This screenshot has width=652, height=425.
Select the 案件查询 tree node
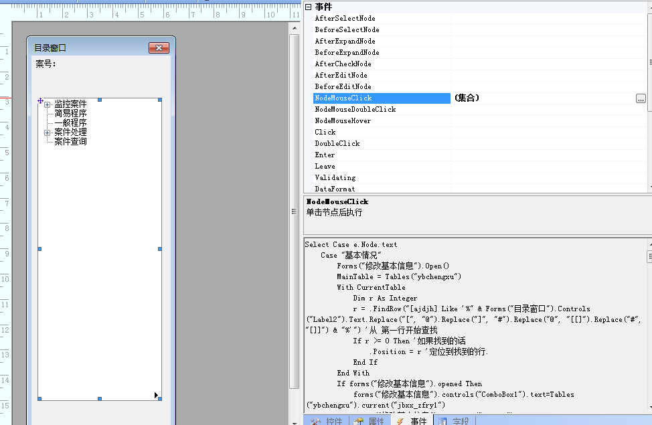tap(70, 142)
